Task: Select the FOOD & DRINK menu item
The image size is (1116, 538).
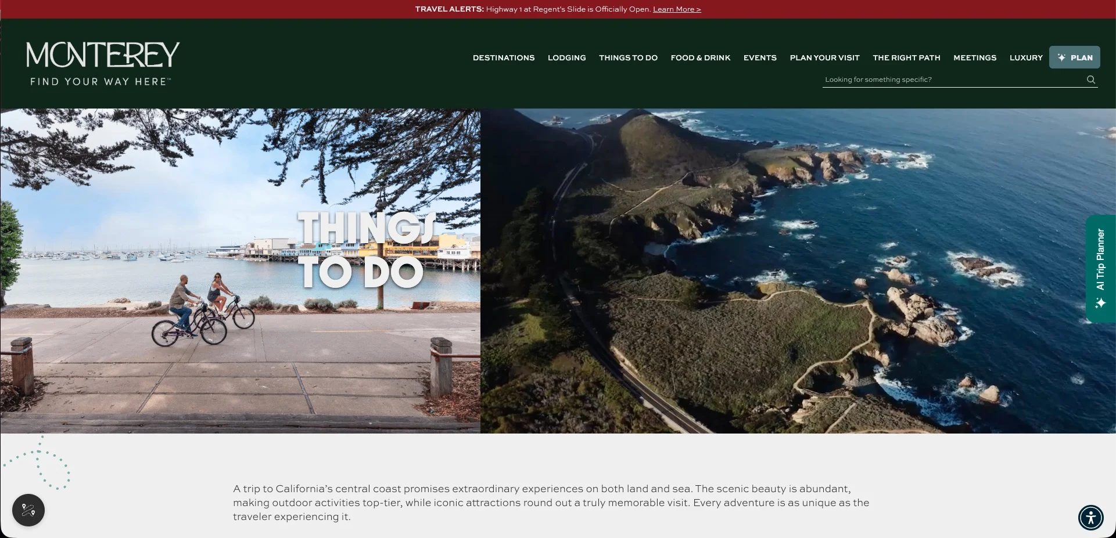Action: (x=701, y=57)
